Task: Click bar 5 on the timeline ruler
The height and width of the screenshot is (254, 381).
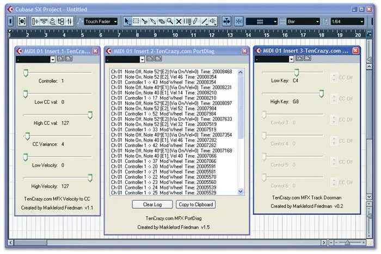Action: 82,35
